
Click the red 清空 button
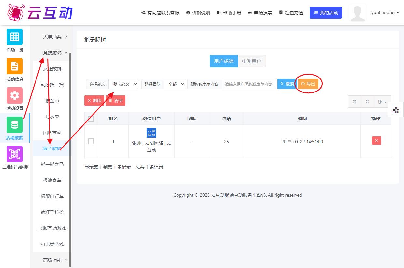pos(115,101)
